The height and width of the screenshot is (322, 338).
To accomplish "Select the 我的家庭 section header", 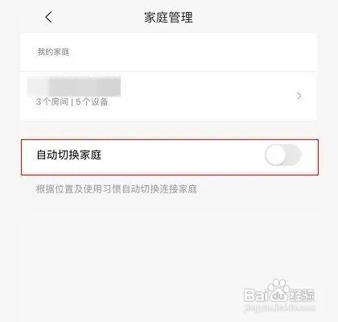I will 53,52.
